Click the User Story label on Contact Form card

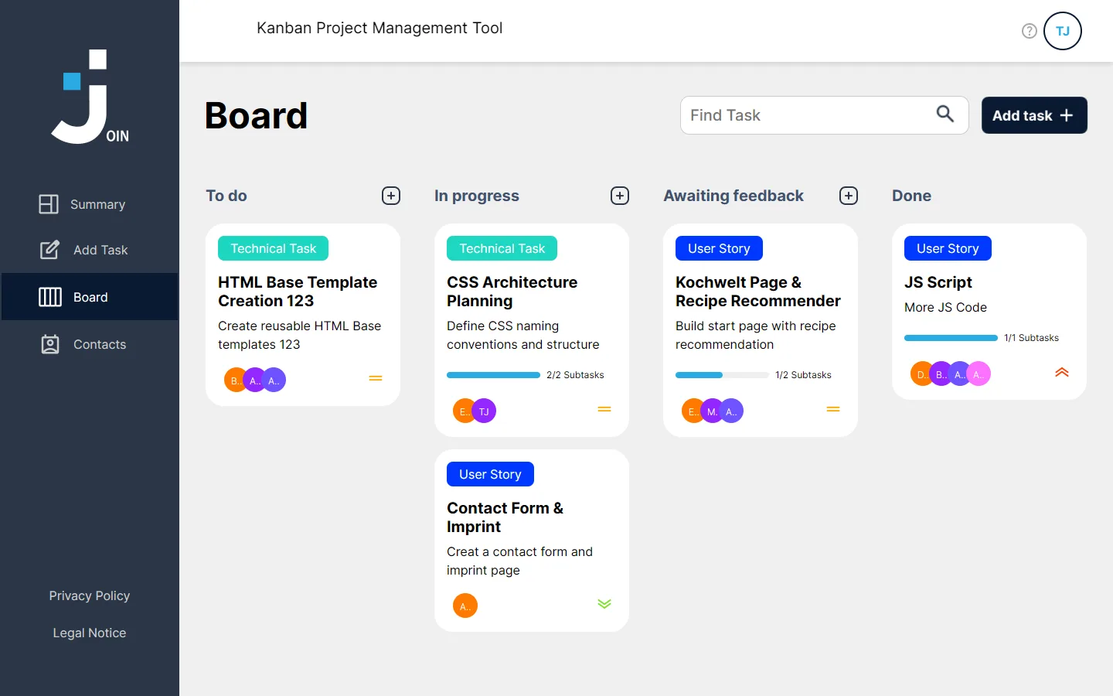[x=490, y=474]
